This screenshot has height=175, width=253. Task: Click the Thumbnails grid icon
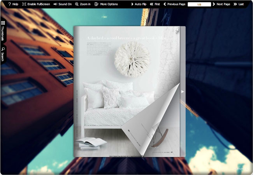[x=3, y=23]
